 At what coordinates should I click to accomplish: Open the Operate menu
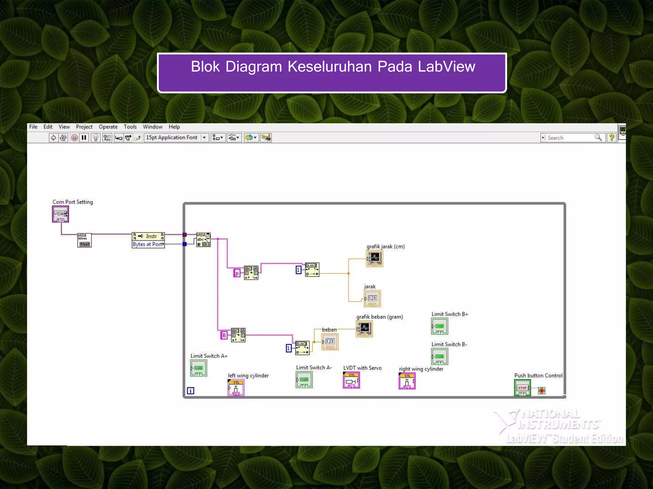[x=108, y=127]
